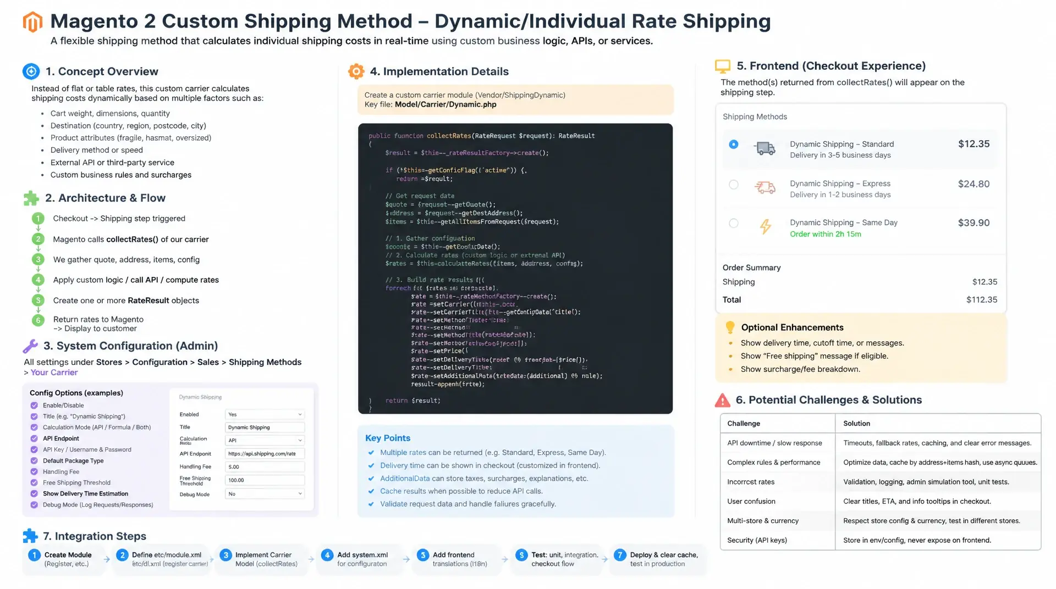This screenshot has width=1056, height=589.
Task: Click Free Shipping Threshold field with 100.00
Action: 265,480
